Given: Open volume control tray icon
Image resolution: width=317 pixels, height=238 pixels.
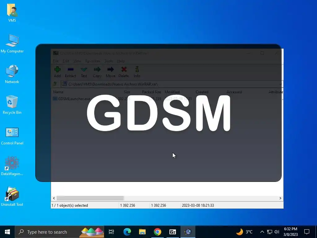Looking at the screenshot, I should click(277, 232).
